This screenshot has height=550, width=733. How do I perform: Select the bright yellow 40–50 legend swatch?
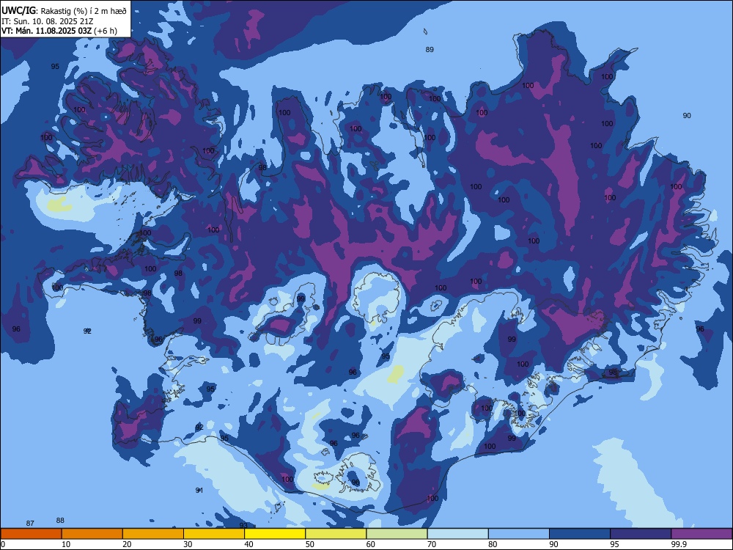click(x=275, y=534)
